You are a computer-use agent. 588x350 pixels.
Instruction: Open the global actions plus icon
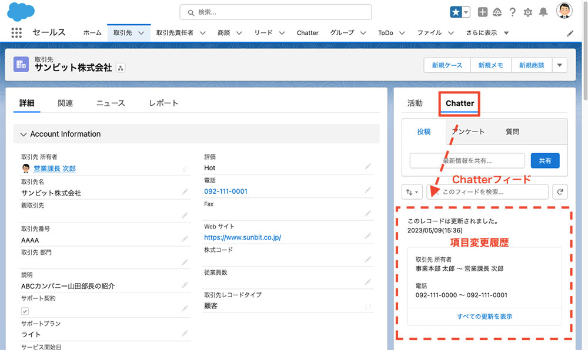coord(483,12)
